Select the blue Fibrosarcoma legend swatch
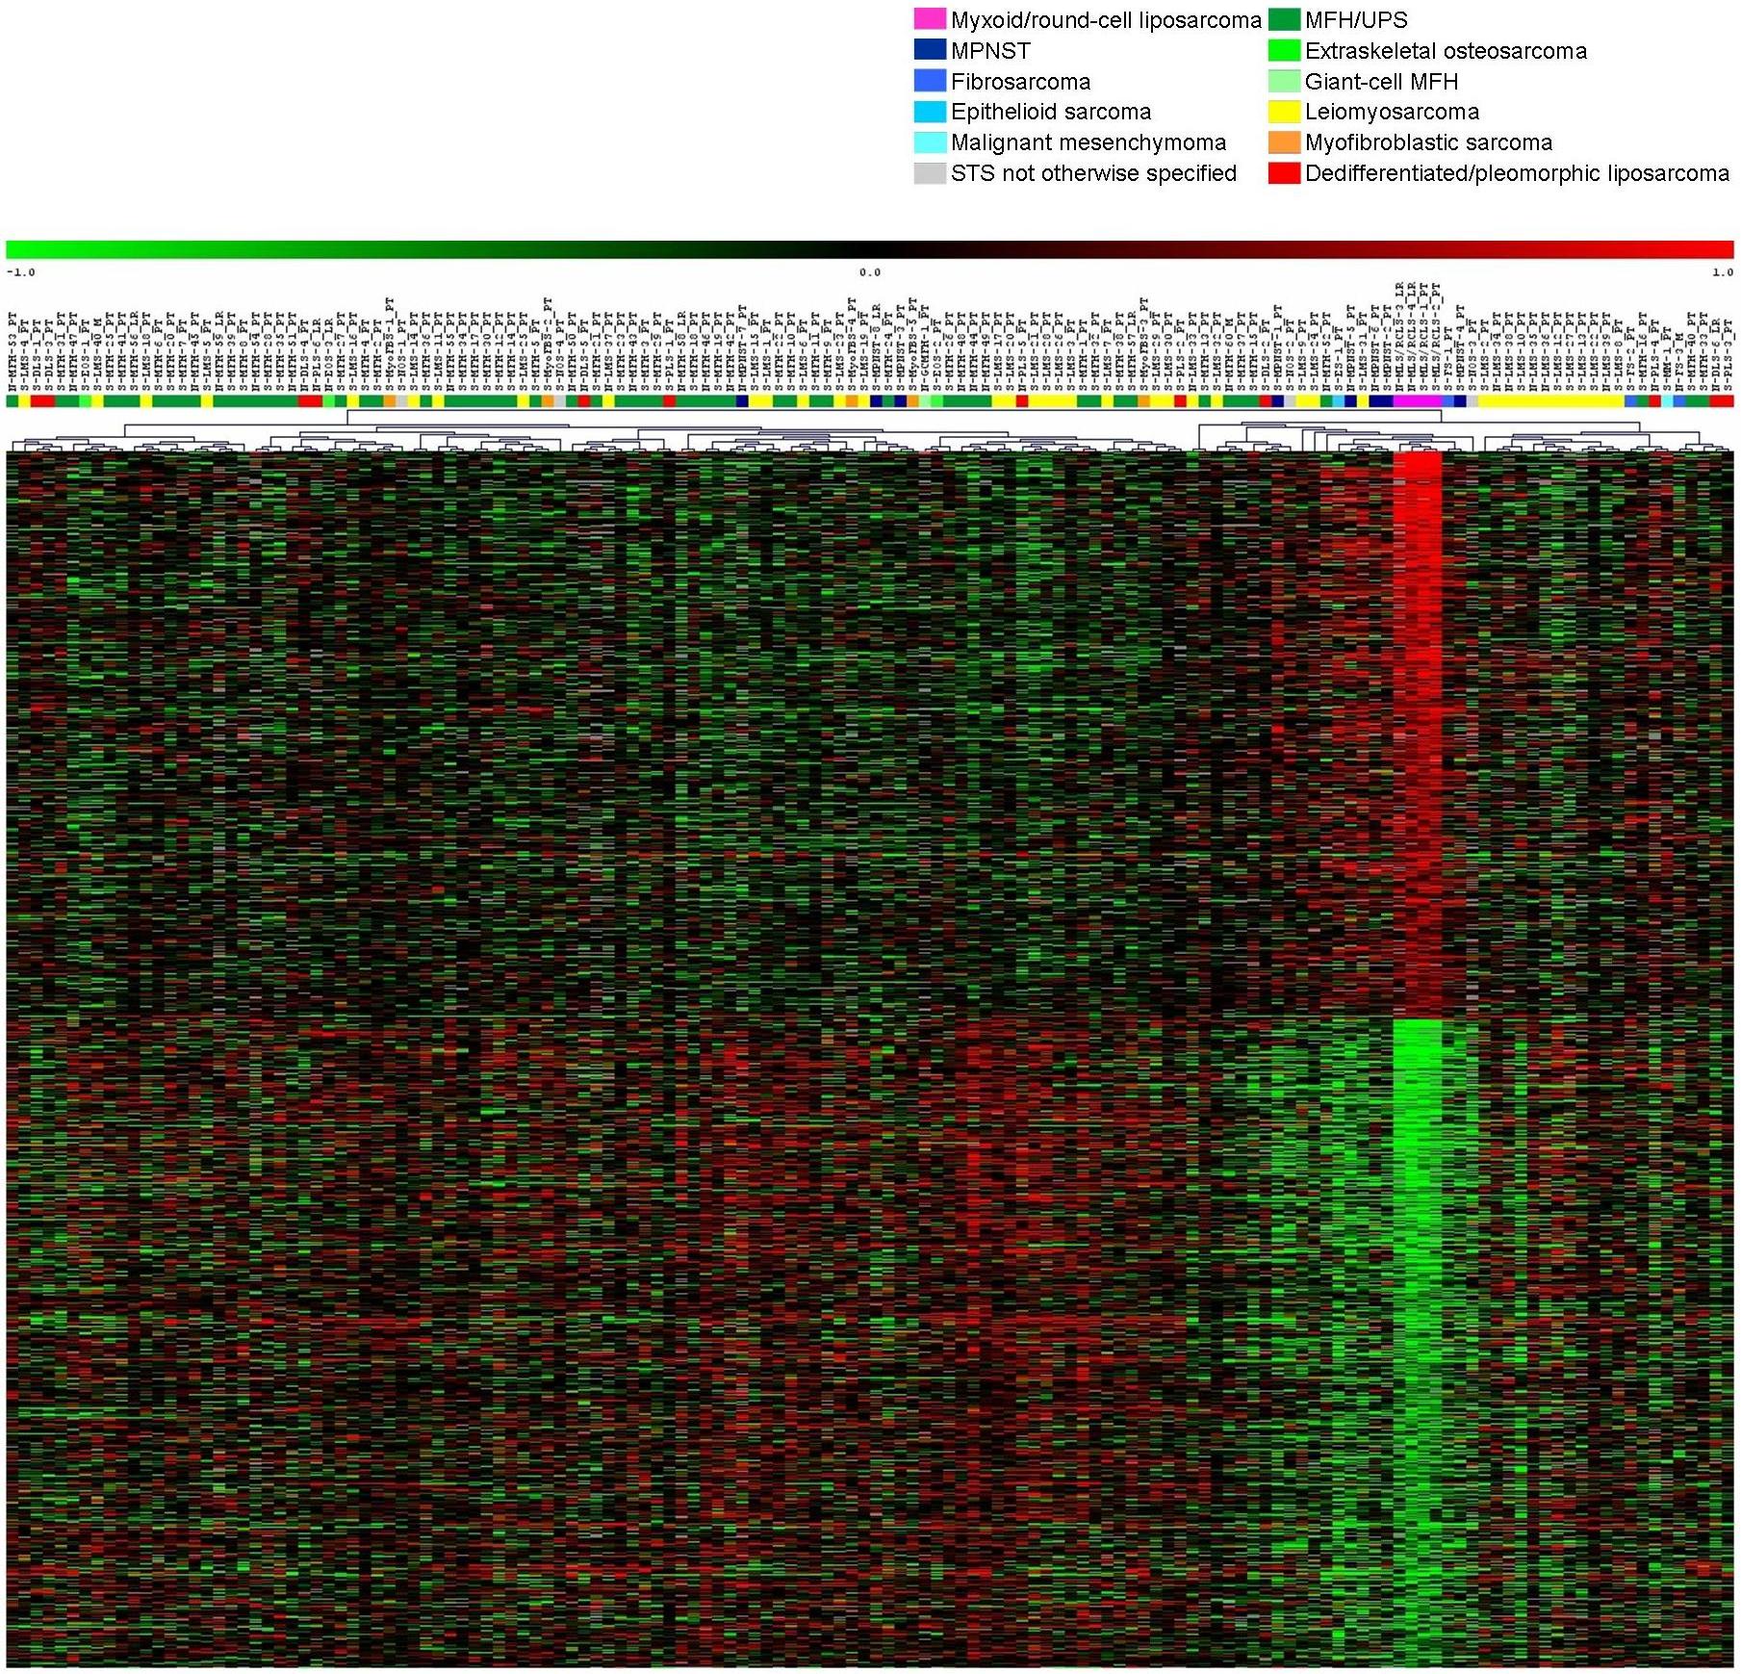Image resolution: width=1741 pixels, height=1674 pixels. click(930, 81)
